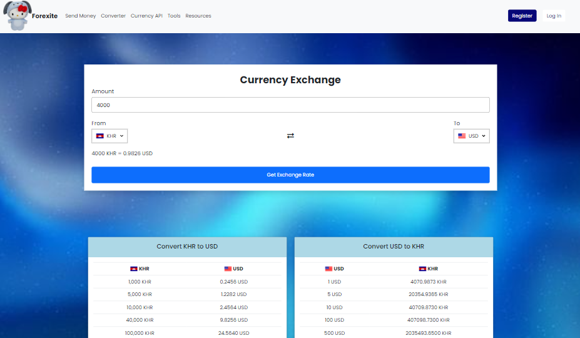Viewport: 580px width, 338px height.
Task: Click the From label
Action: tap(99, 123)
